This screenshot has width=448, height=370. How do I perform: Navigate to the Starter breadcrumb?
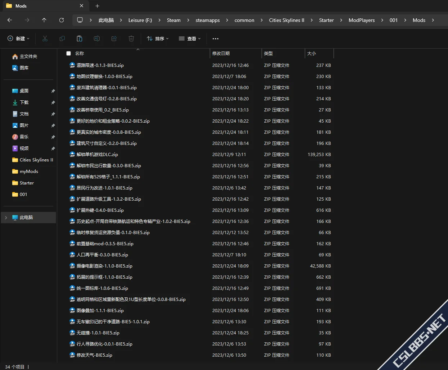pos(326,20)
